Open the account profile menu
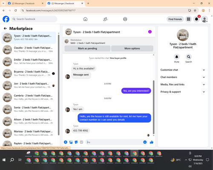 pyautogui.click(x=204, y=19)
